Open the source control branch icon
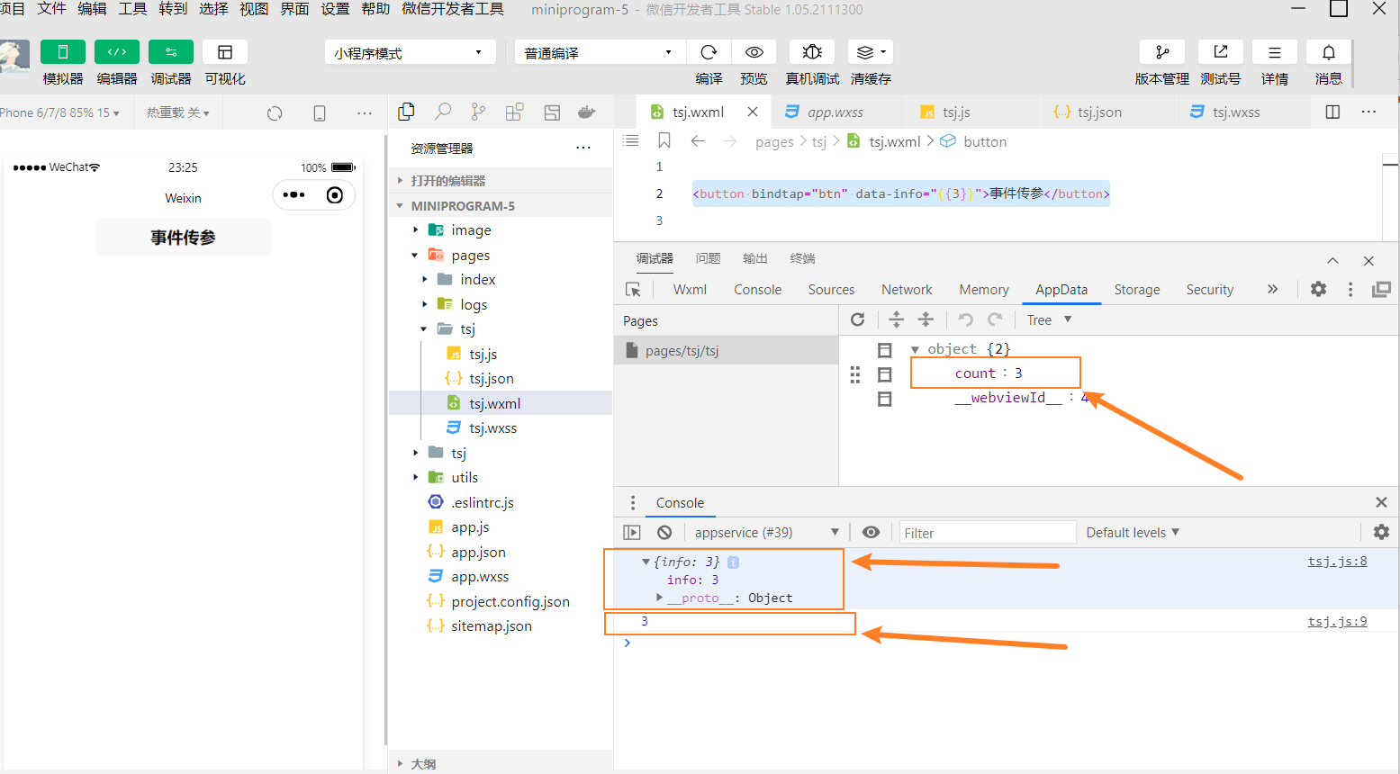This screenshot has height=774, width=1400. [x=478, y=112]
